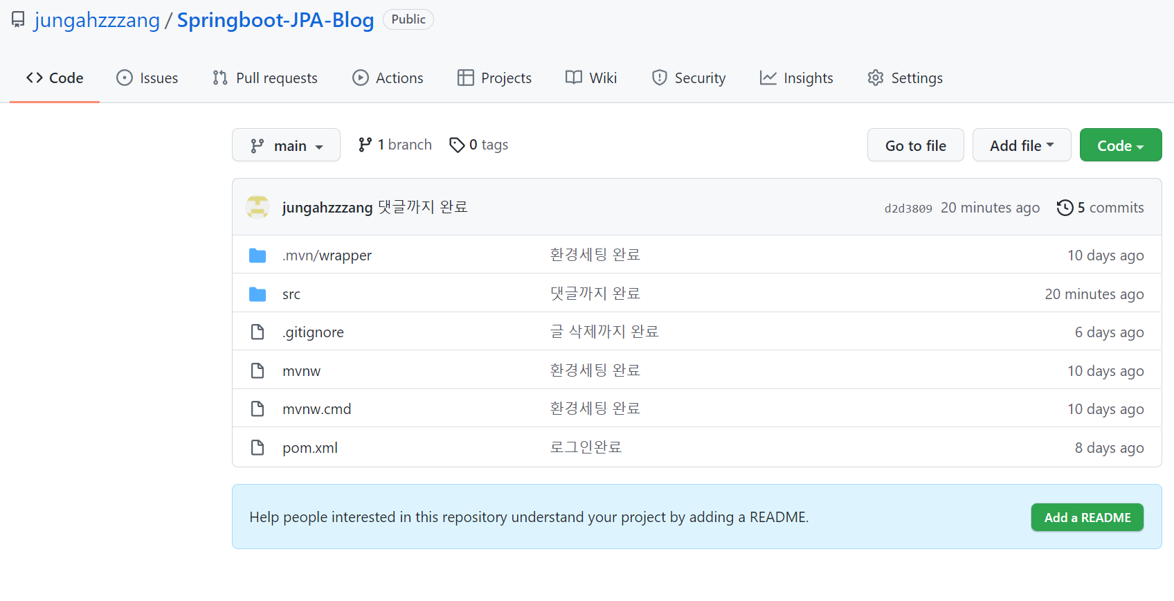Open commit message 로그인완료 on pom.xml row
Image resolution: width=1174 pixels, height=601 pixels.
[586, 447]
